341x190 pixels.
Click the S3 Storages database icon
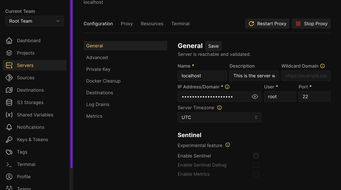click(x=9, y=103)
